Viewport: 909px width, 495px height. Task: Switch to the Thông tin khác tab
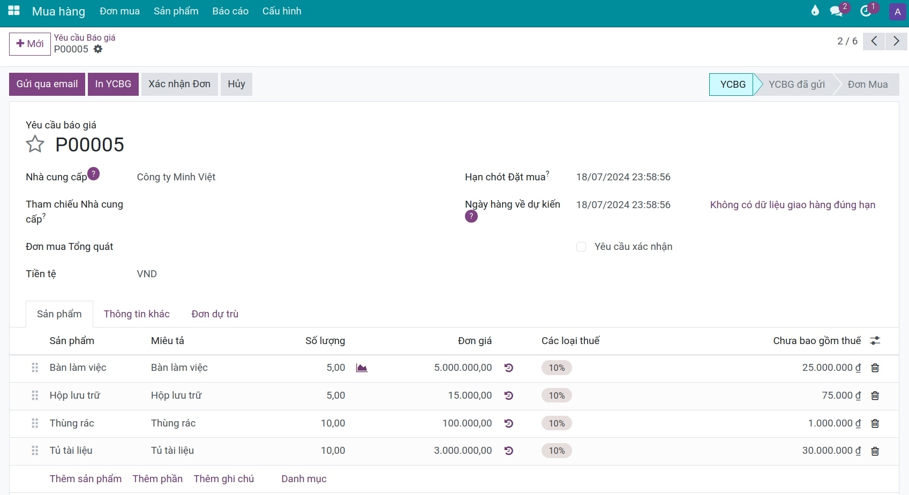(137, 314)
